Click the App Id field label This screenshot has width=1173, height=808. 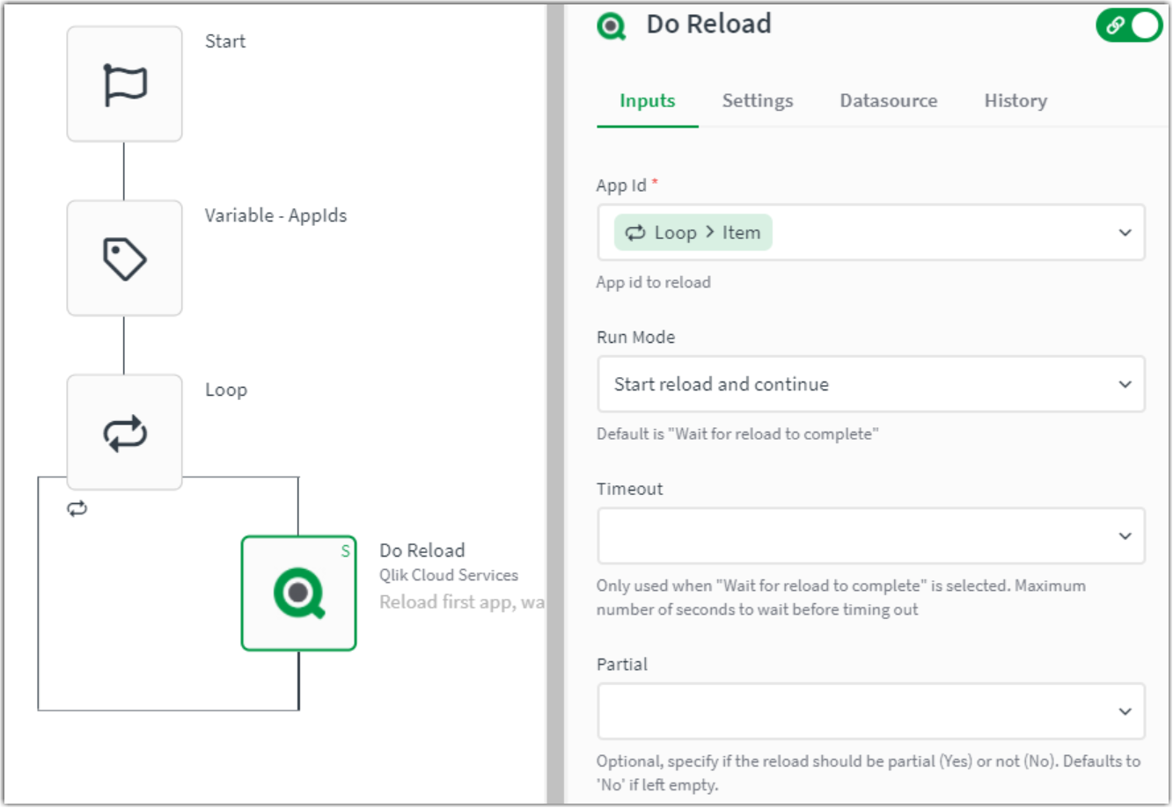pos(621,186)
